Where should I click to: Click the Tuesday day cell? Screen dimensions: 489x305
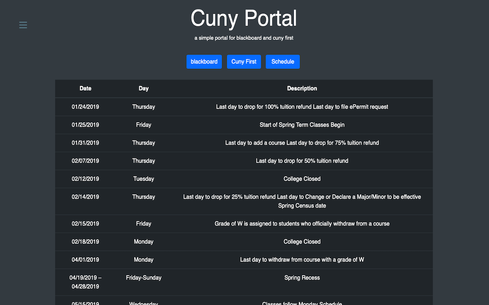click(144, 179)
